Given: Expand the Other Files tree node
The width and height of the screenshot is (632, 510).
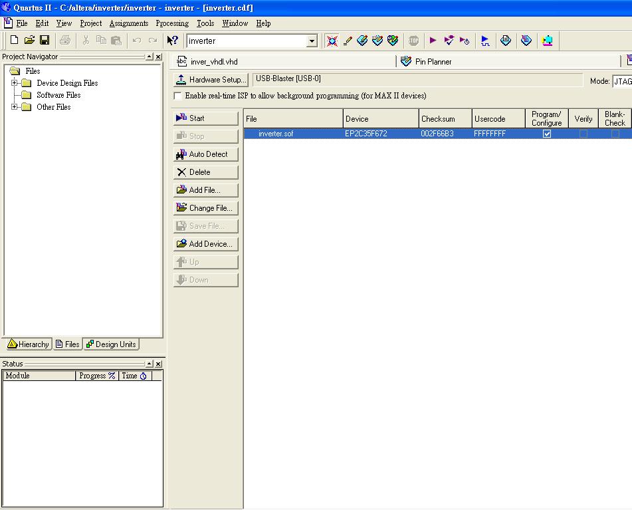Looking at the screenshot, I should [14, 107].
